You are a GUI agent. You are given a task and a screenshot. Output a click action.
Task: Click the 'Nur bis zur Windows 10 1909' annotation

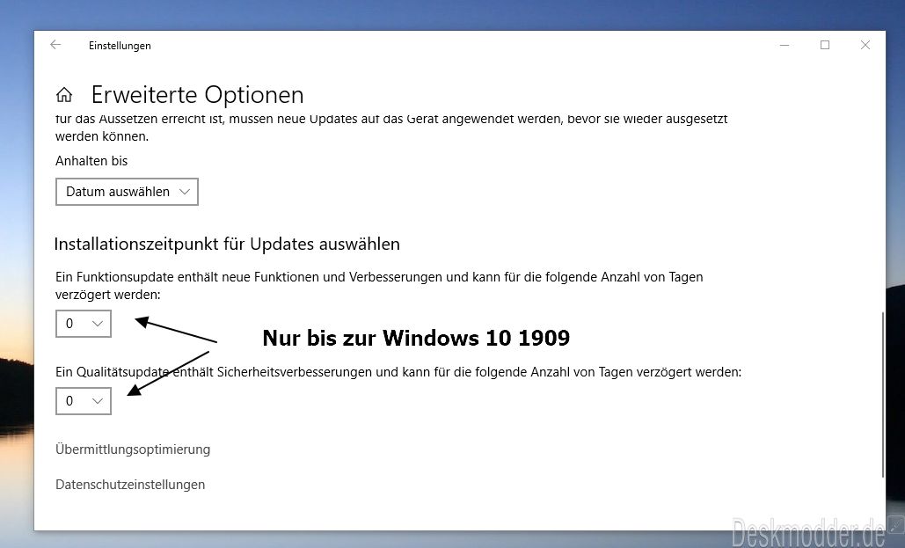416,338
